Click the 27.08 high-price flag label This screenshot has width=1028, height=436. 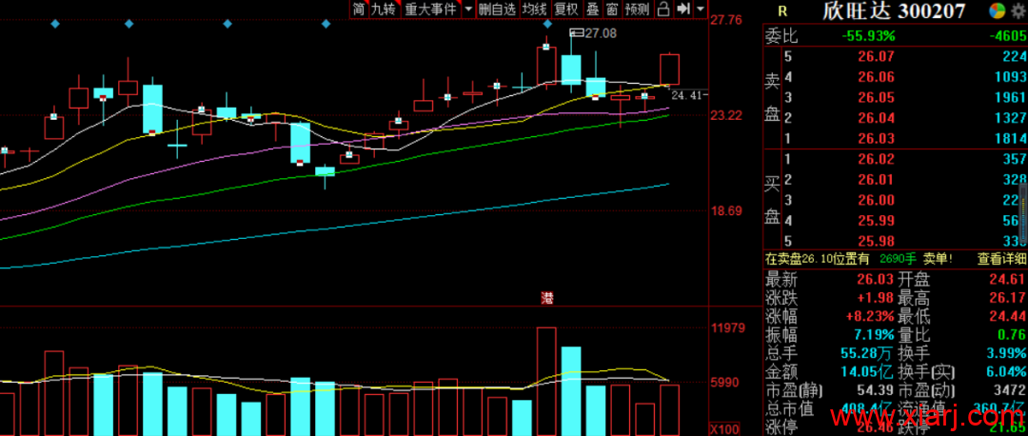(x=594, y=32)
